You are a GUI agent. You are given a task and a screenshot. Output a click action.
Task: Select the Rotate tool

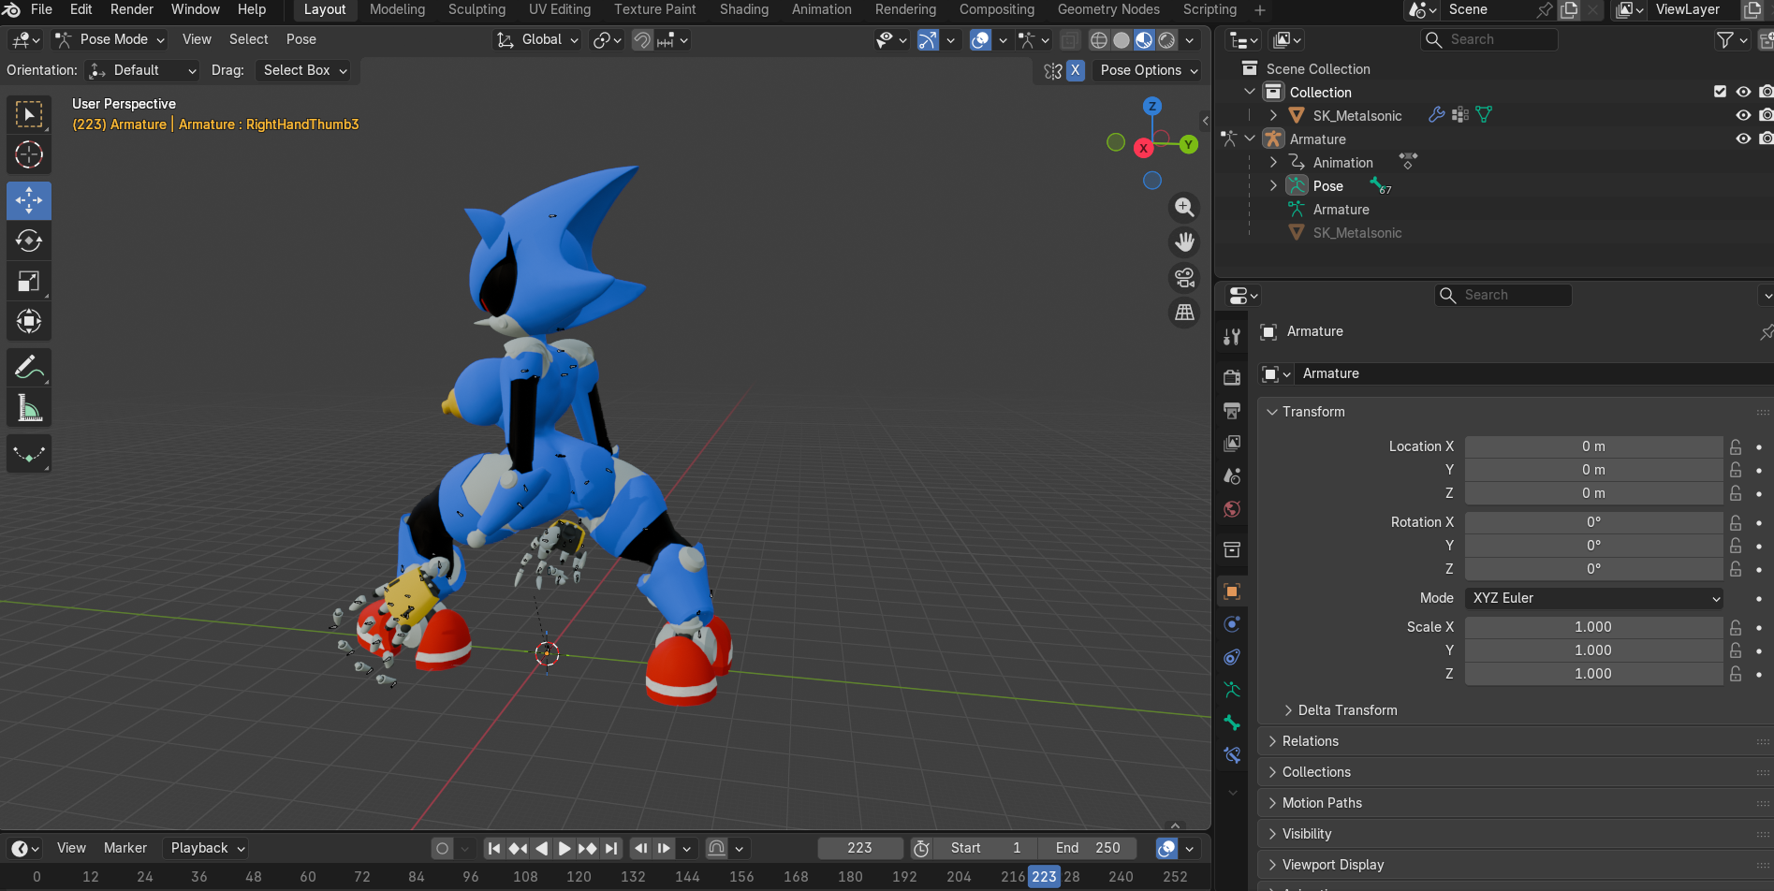29,241
